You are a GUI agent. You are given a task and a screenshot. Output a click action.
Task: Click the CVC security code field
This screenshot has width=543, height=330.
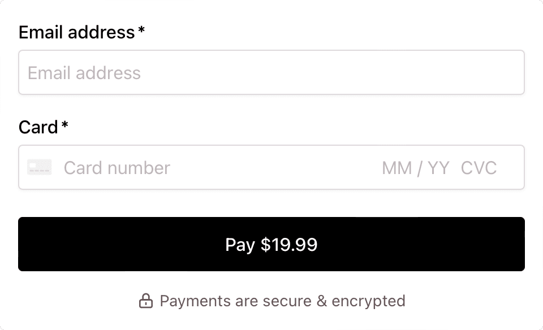point(479,168)
